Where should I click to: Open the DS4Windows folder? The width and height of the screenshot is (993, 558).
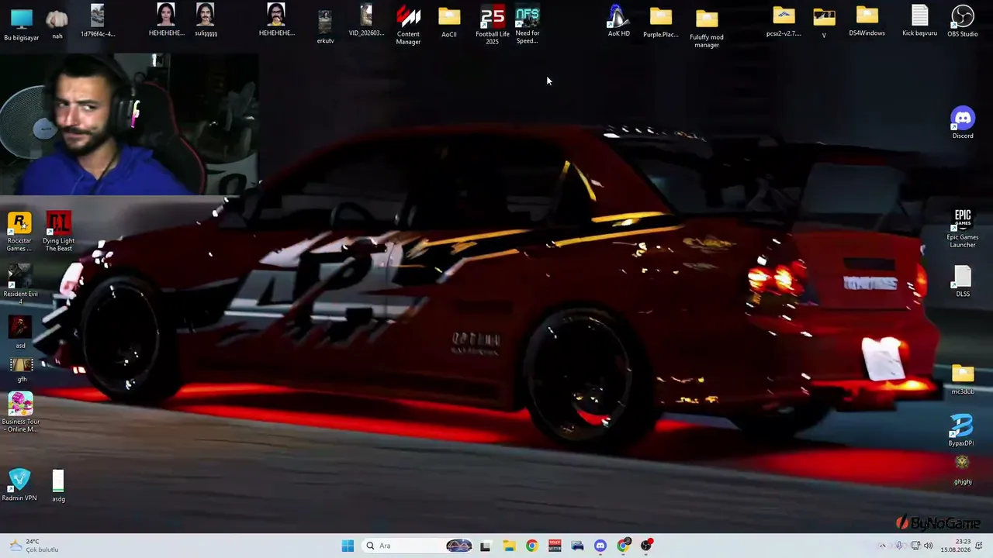click(867, 22)
